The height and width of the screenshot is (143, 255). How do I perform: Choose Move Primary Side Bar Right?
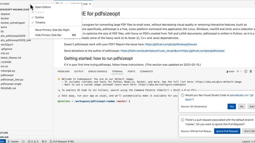point(52,30)
